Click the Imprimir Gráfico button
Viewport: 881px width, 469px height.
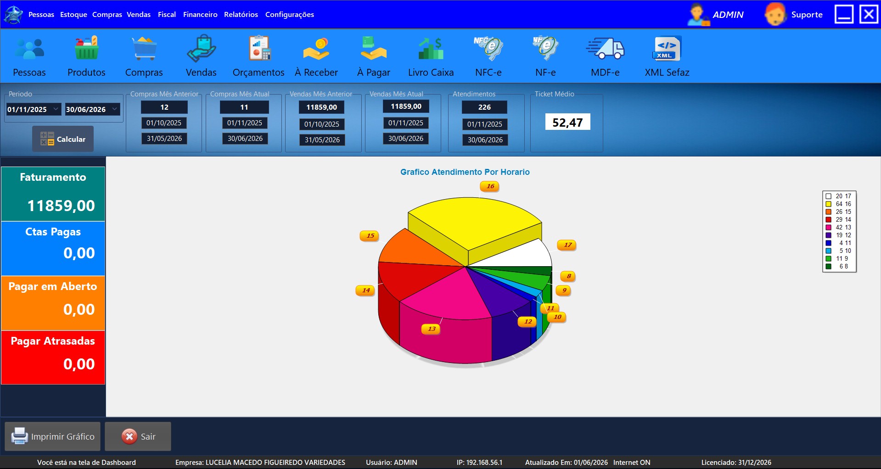tap(53, 436)
